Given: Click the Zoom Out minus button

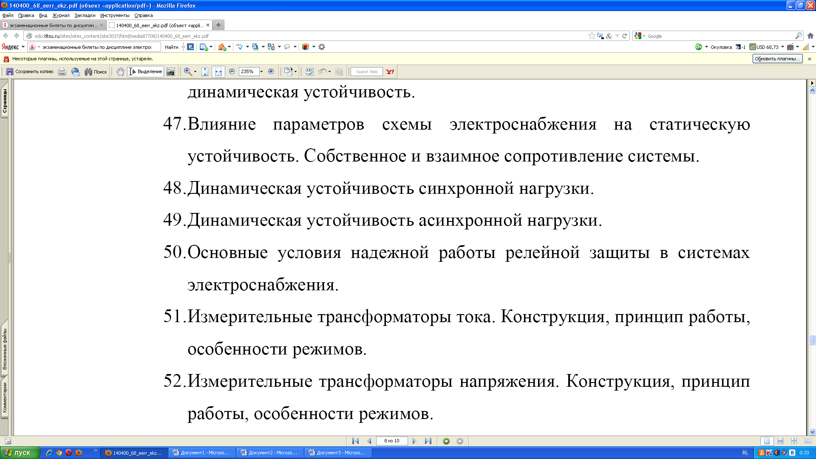Looking at the screenshot, I should (x=232, y=71).
